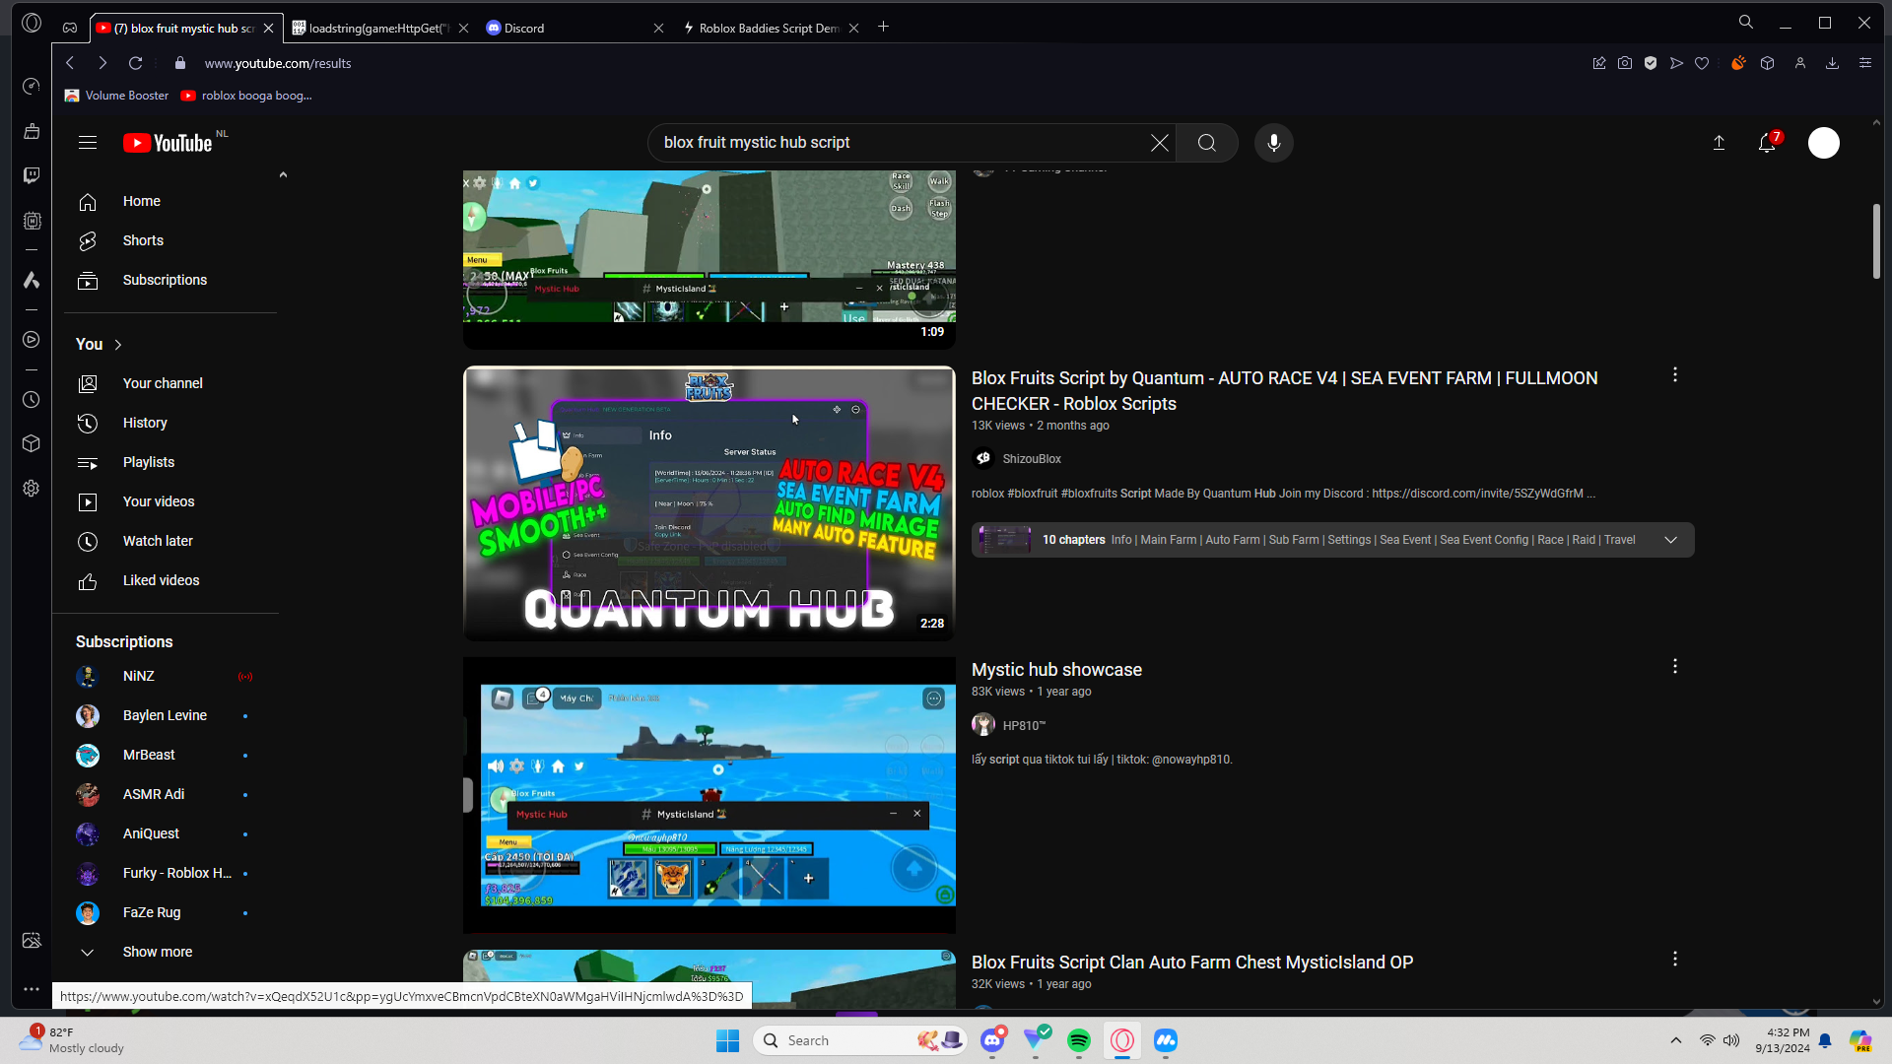
Task: Open the Windows Start menu
Action: (728, 1040)
